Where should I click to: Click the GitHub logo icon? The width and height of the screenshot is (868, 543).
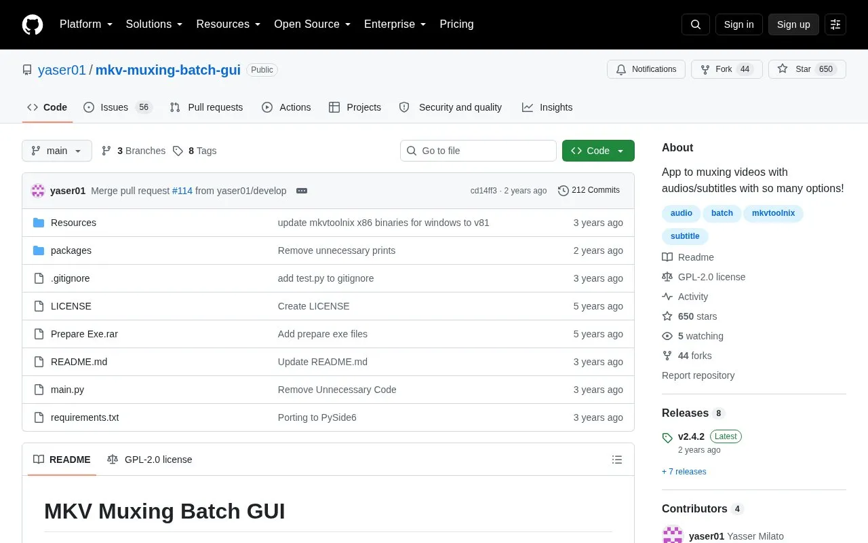point(33,24)
